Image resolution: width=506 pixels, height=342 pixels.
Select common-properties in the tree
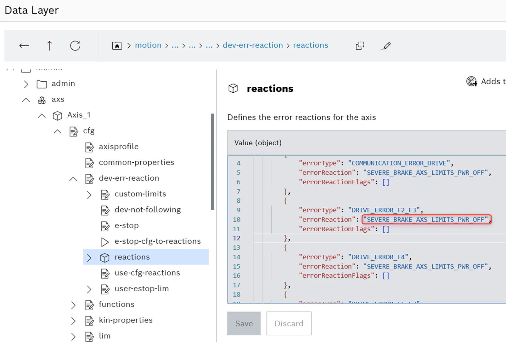point(136,162)
